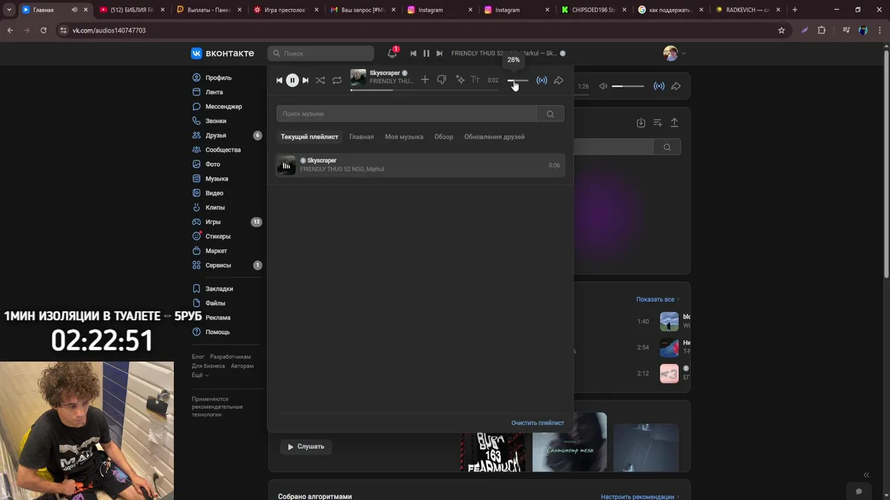Dislike the current track with thumbs-down icon
The image size is (890, 500).
[442, 80]
